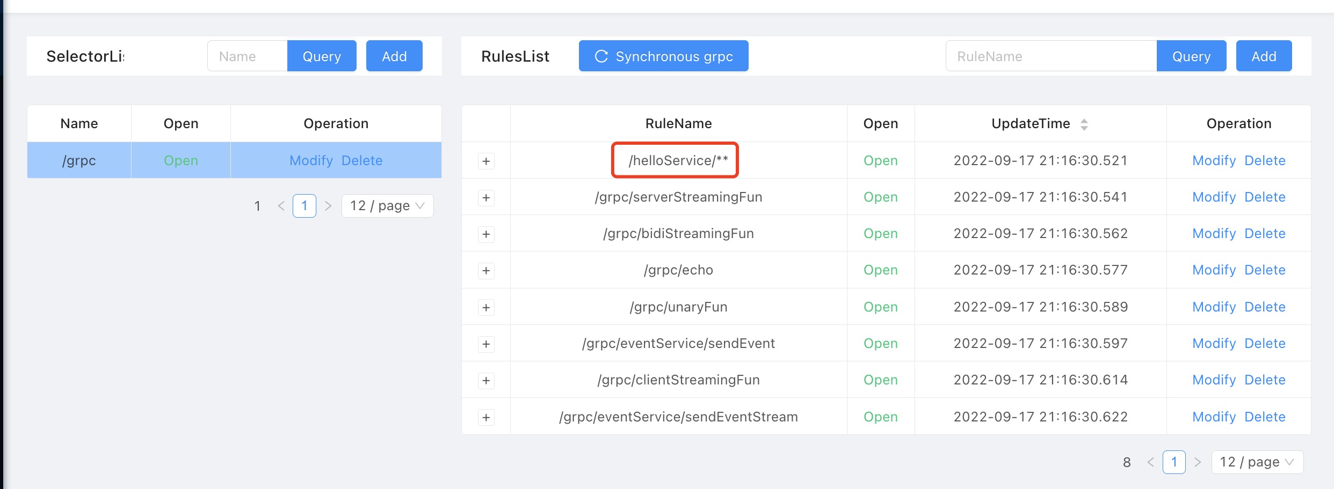Click update time 2022-09-17 21:16:30.622
The width and height of the screenshot is (1334, 489).
(1040, 417)
